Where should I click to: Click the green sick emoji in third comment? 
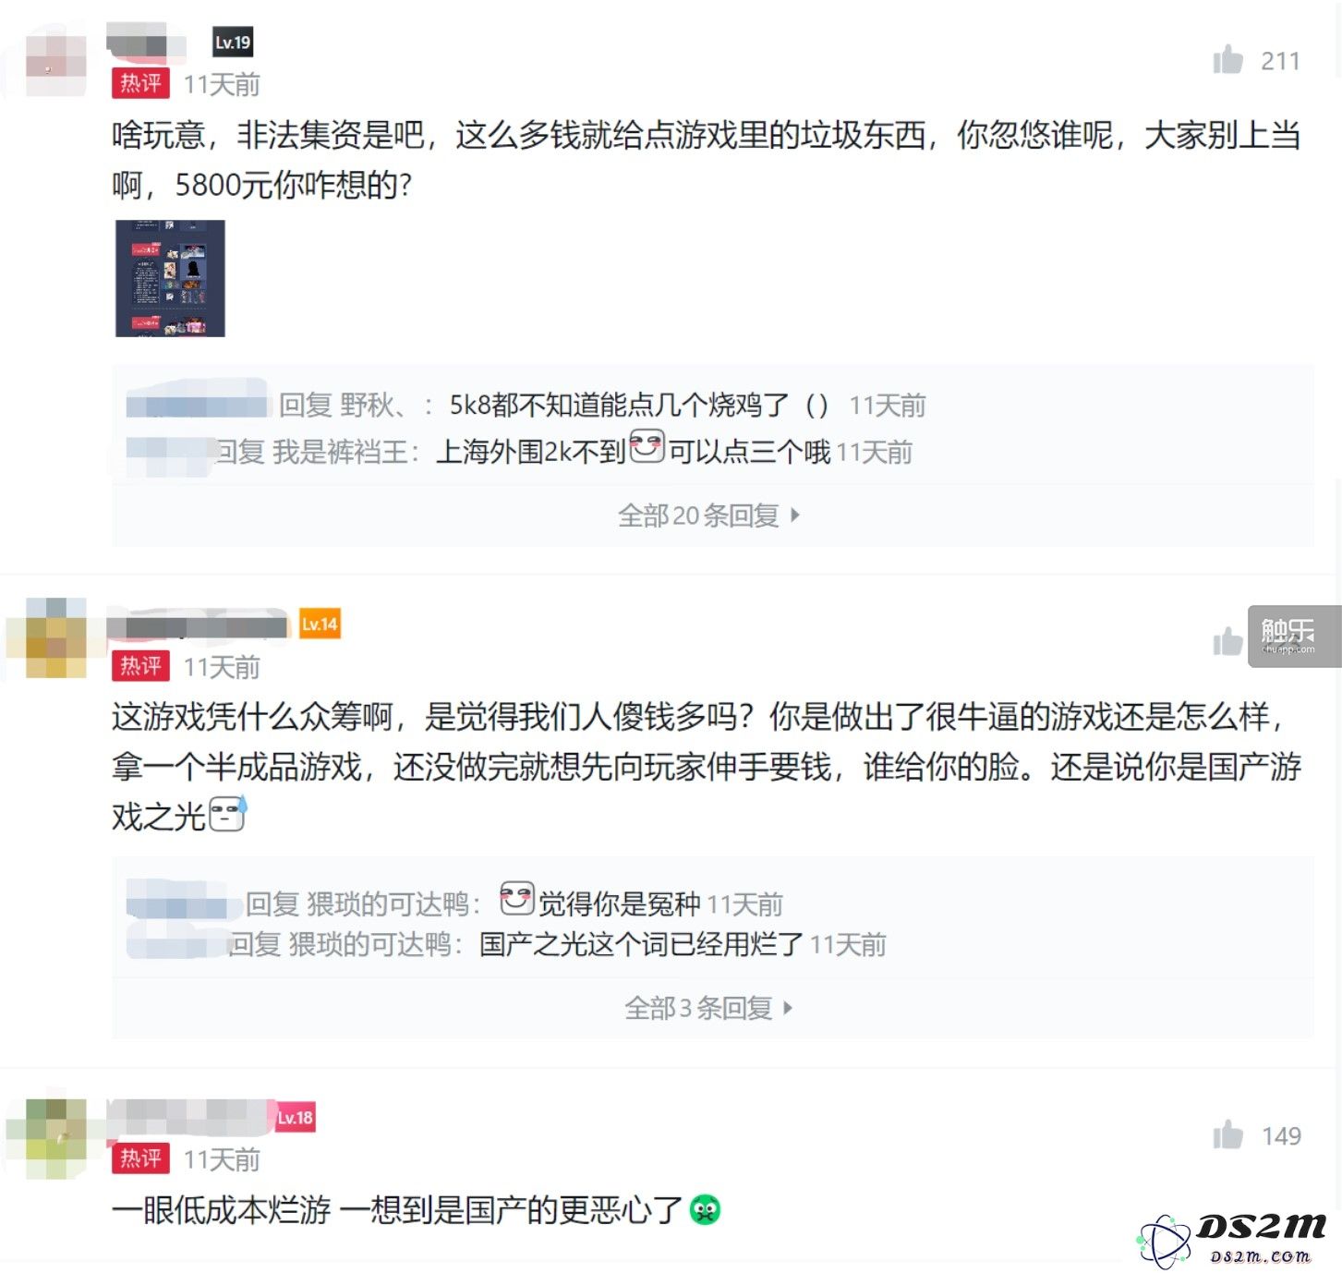[x=706, y=1209]
